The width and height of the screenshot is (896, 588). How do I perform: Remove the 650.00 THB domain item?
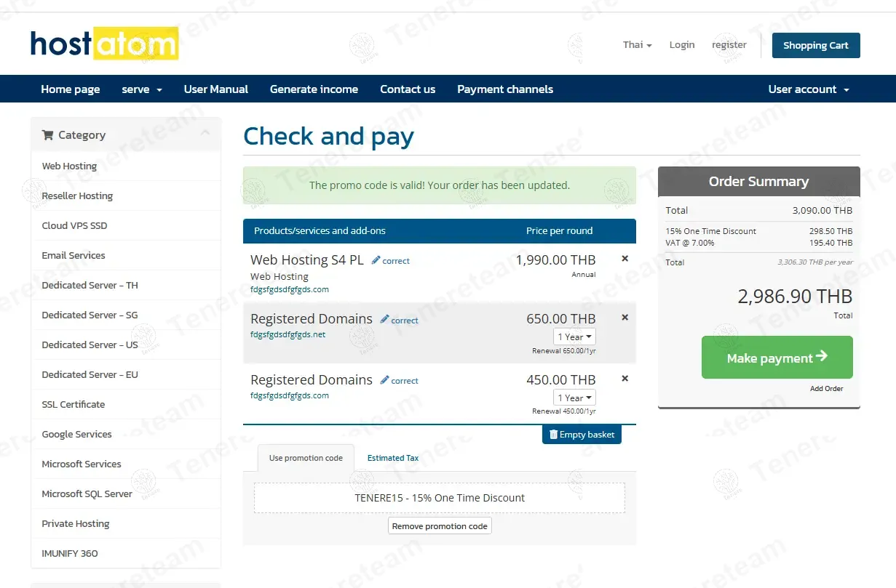click(625, 318)
